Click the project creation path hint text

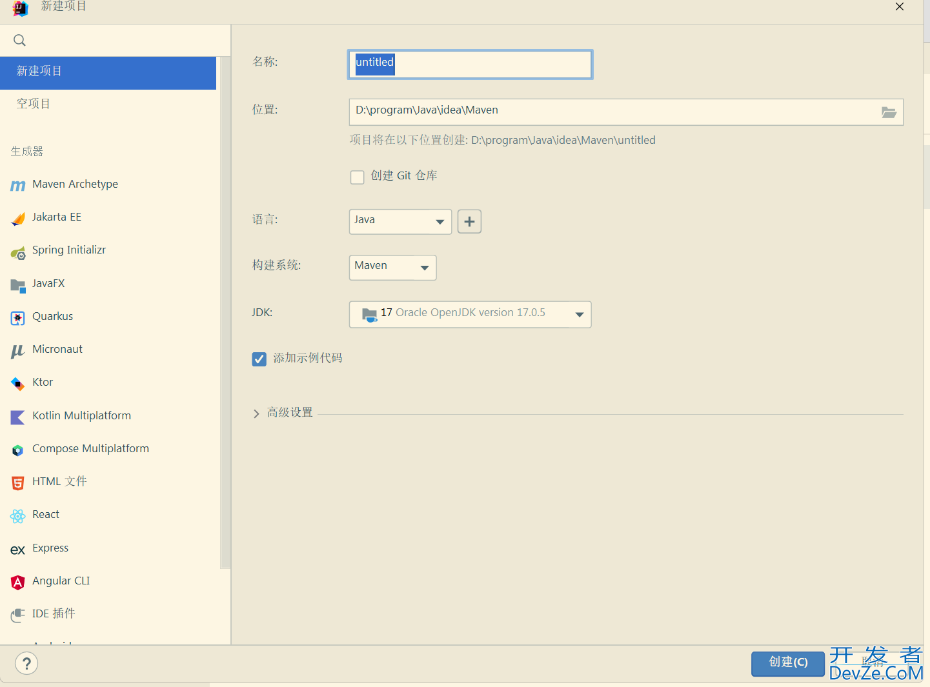502,141
